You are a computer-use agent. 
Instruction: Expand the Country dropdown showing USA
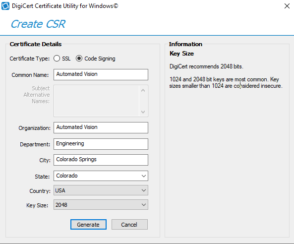[x=101, y=190]
